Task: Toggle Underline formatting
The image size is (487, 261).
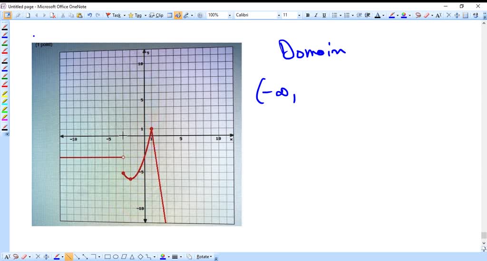Action: coord(324,15)
